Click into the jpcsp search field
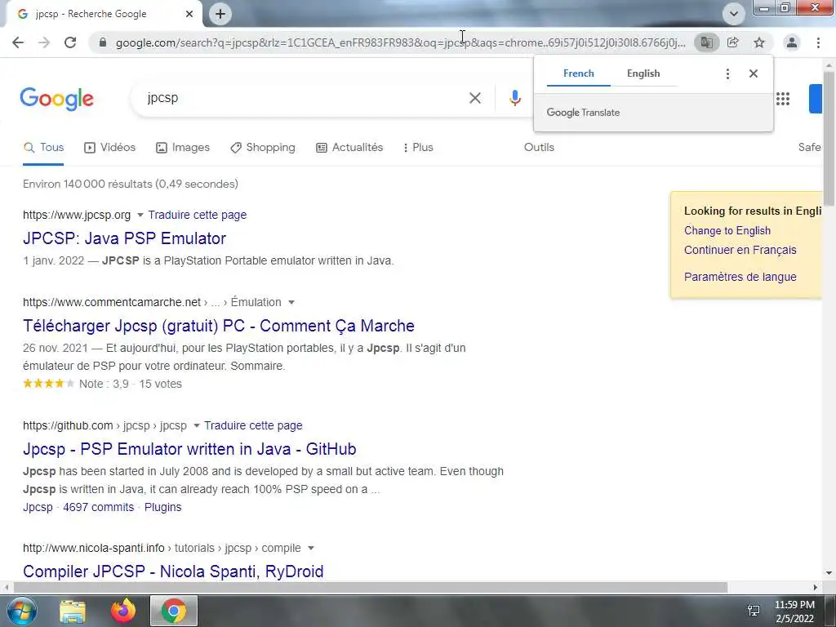 (x=304, y=98)
